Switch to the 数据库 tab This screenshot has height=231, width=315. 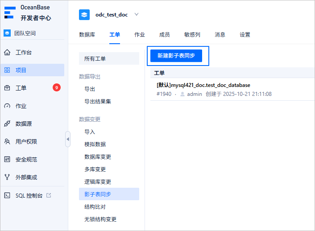(87, 35)
